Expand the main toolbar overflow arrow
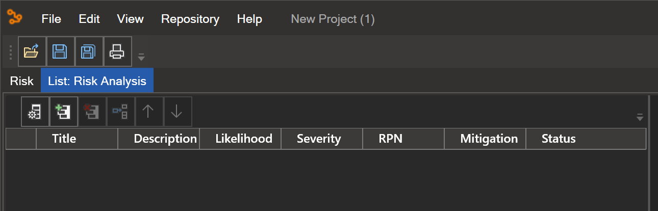The height and width of the screenshot is (211, 658). 141,56
